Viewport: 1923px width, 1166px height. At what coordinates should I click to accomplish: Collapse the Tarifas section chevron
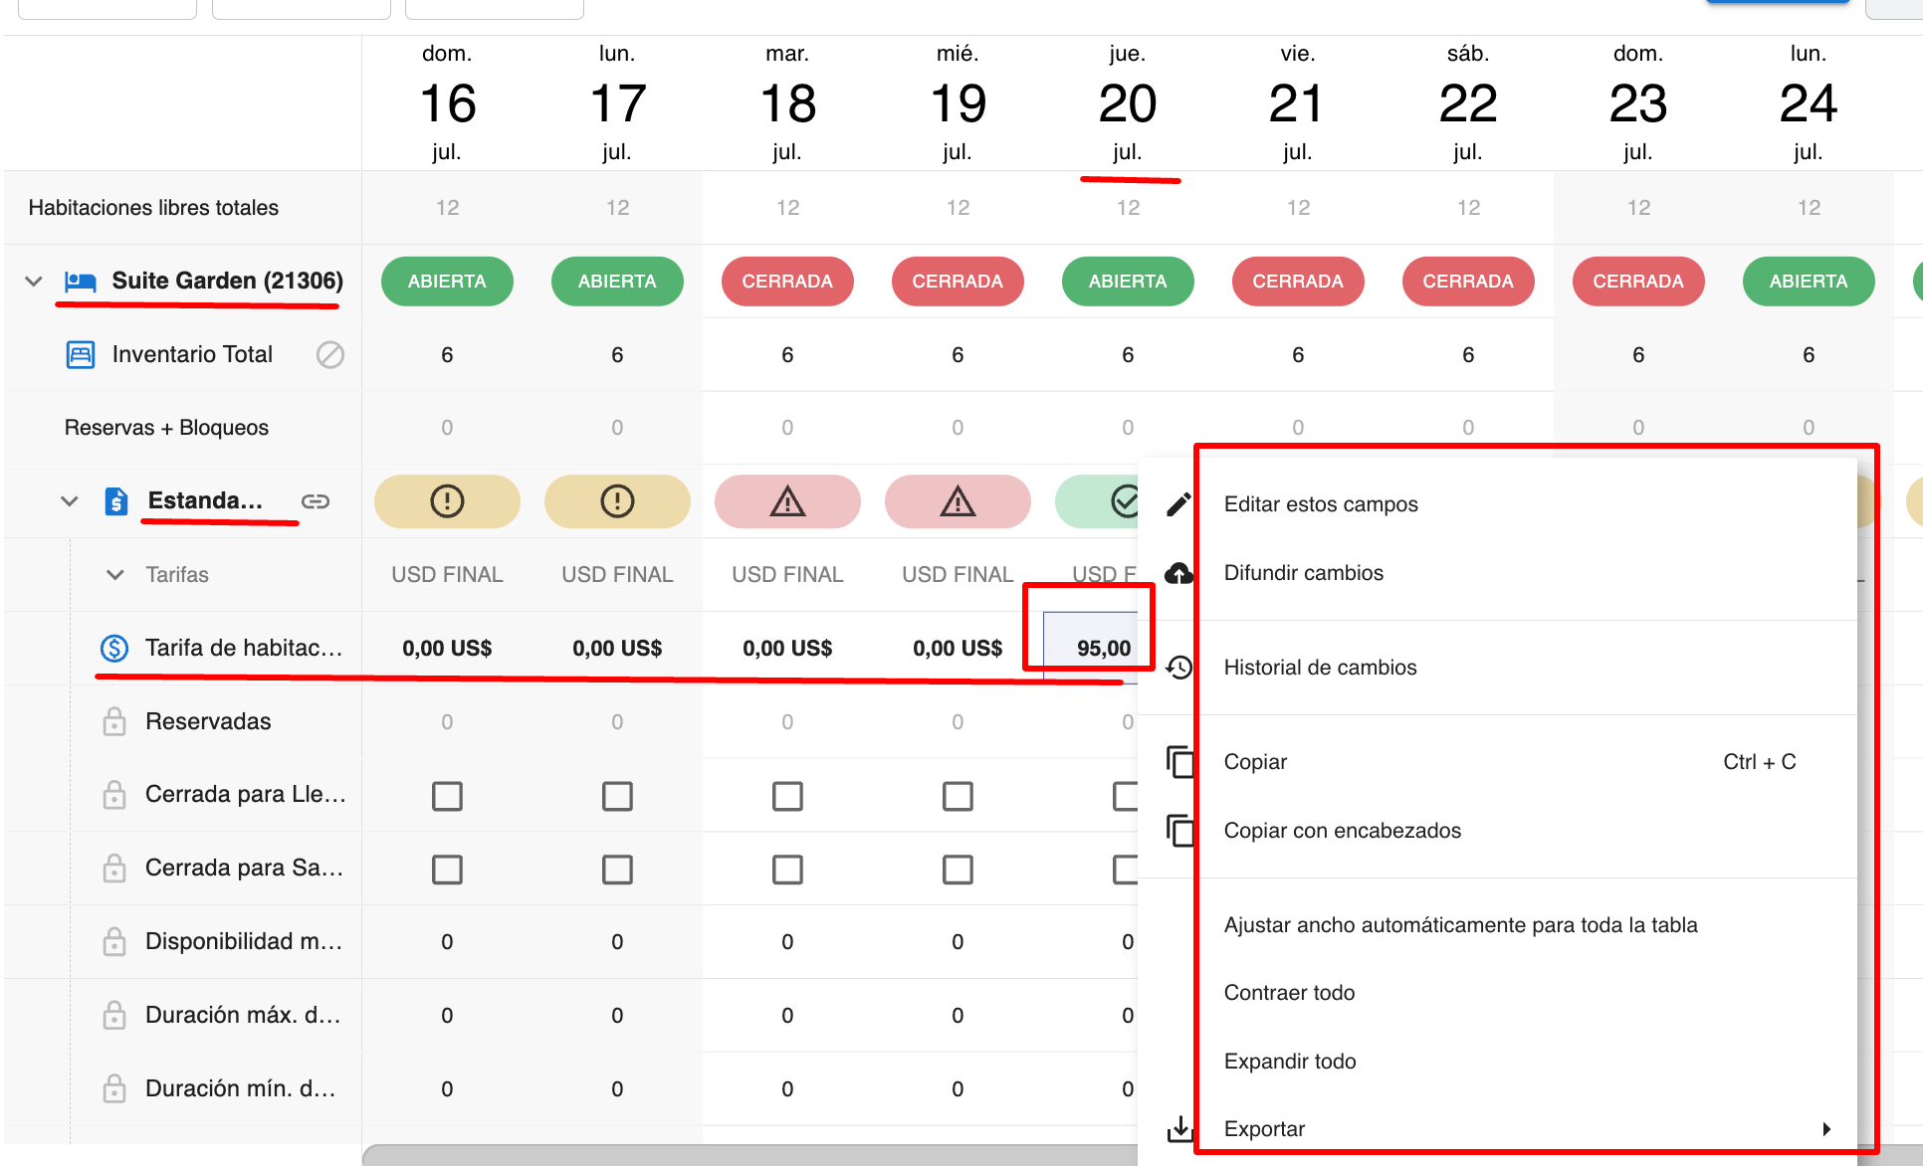(x=115, y=575)
